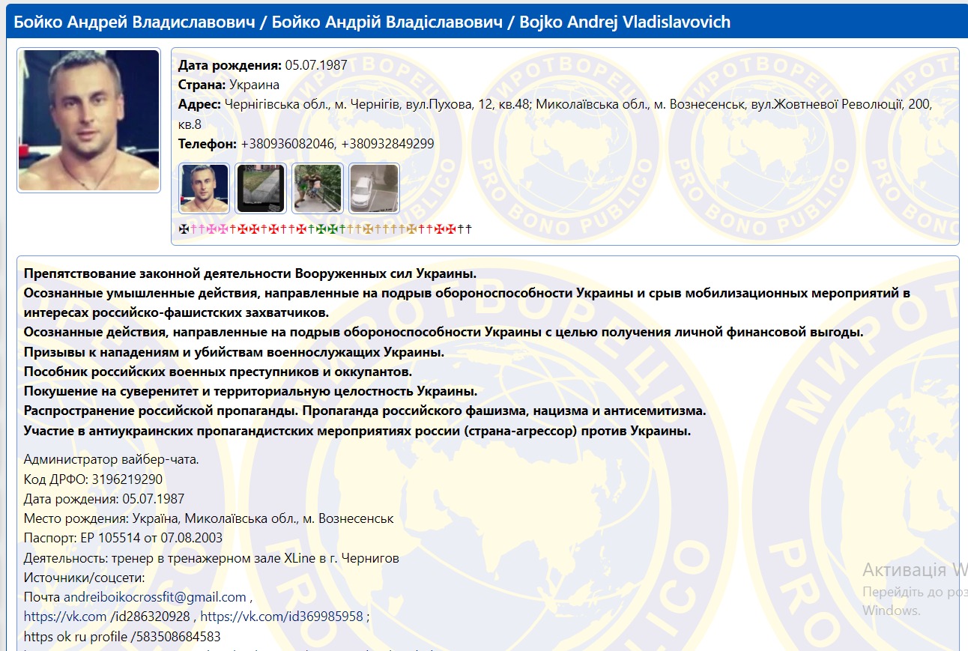The height and width of the screenshot is (651, 968).
Task: Click the Страна label
Action: click(x=202, y=85)
